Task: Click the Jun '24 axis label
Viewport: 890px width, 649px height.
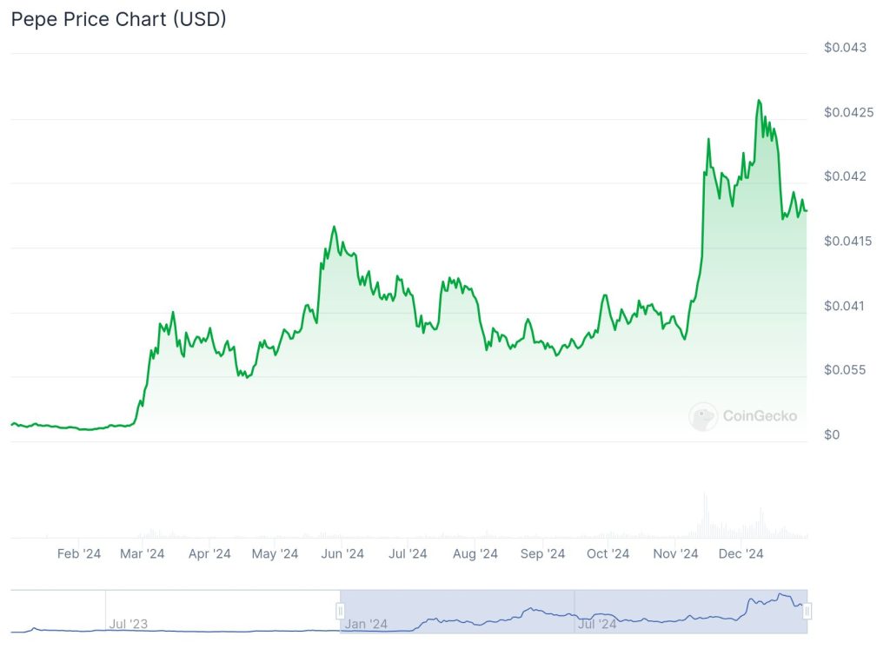Action: point(342,553)
